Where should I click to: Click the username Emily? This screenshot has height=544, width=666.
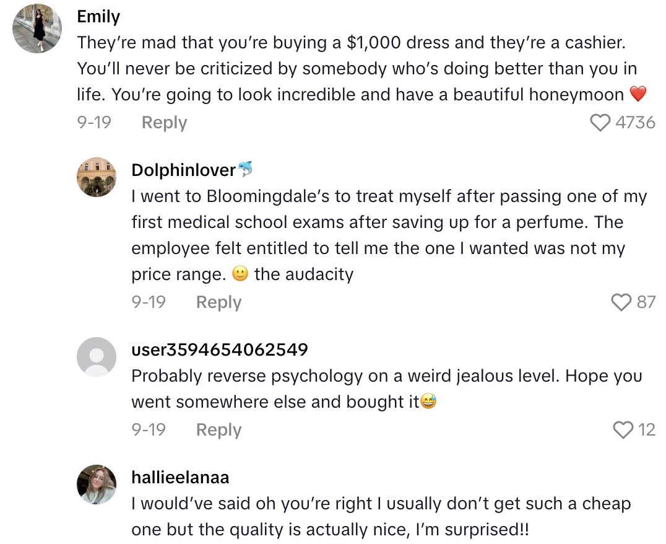(x=97, y=17)
